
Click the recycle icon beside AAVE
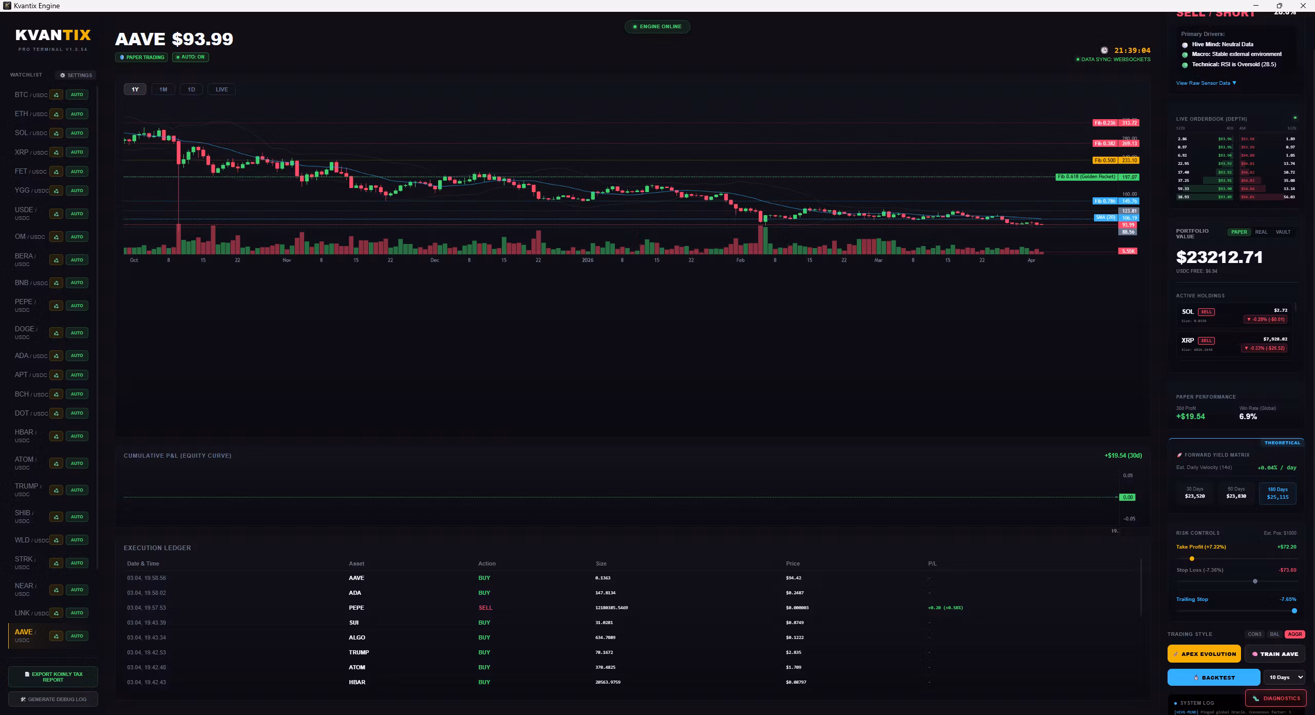[57, 636]
